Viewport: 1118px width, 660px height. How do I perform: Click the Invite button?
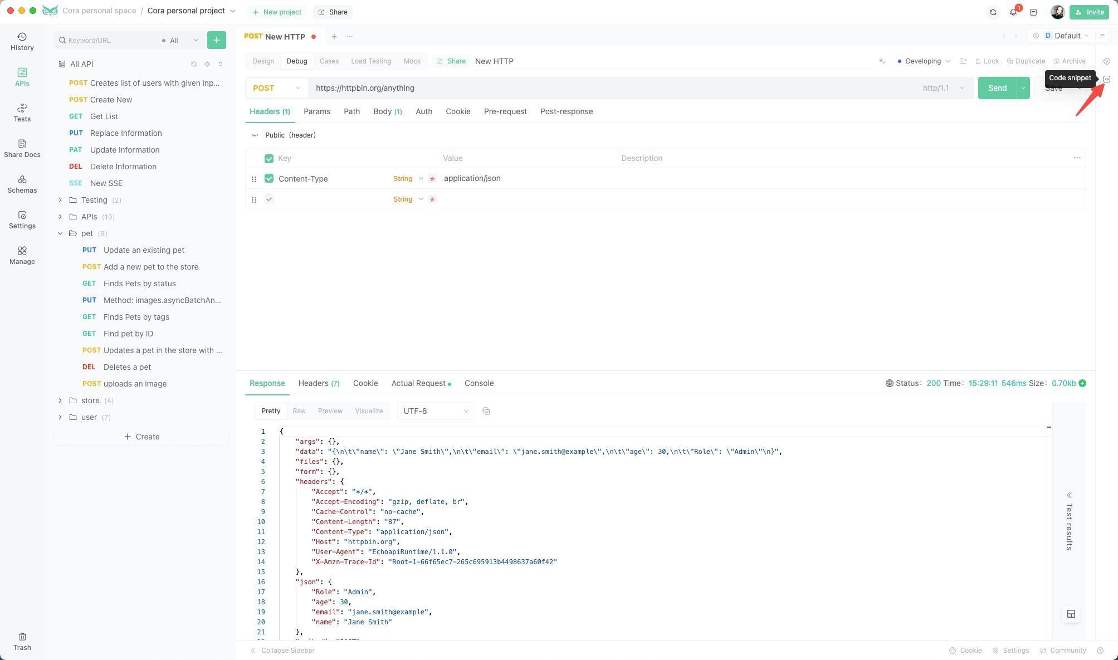(1089, 12)
